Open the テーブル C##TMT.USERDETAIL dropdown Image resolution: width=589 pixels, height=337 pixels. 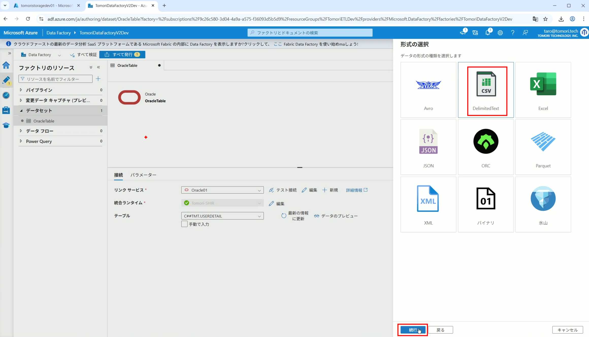click(222, 216)
